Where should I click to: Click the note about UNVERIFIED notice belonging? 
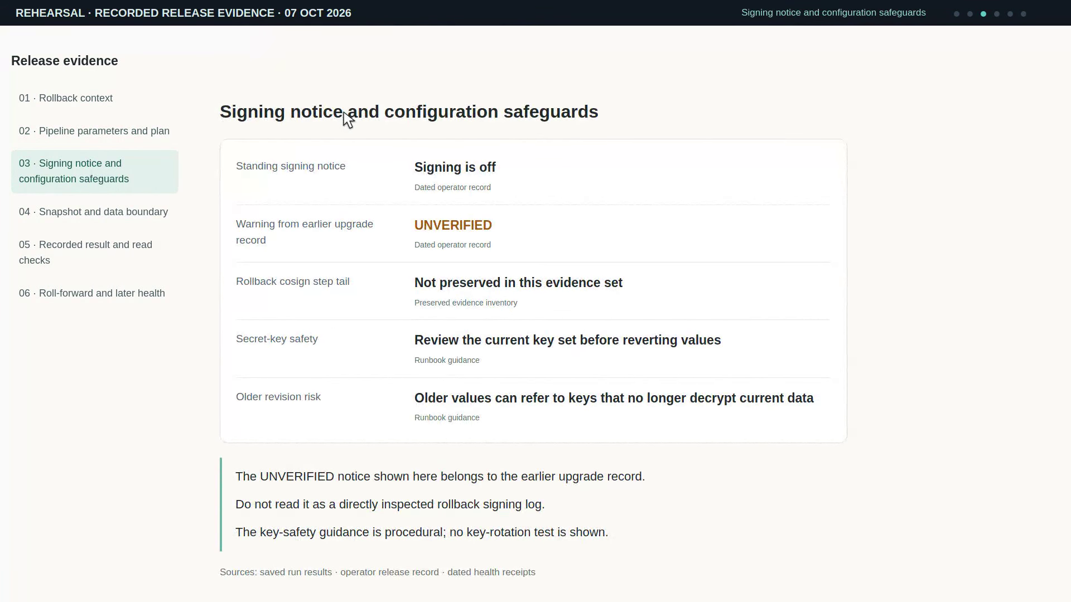coord(440,477)
